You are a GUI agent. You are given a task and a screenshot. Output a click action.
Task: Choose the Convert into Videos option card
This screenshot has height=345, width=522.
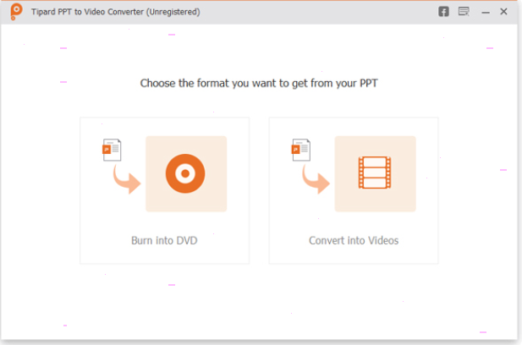point(354,190)
